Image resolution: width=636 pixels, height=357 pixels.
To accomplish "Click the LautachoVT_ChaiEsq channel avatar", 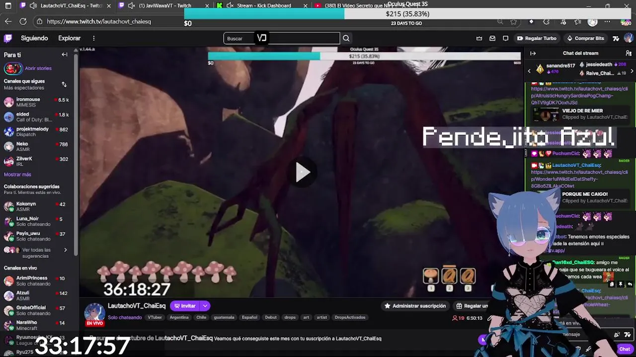I will pyautogui.click(x=94, y=313).
